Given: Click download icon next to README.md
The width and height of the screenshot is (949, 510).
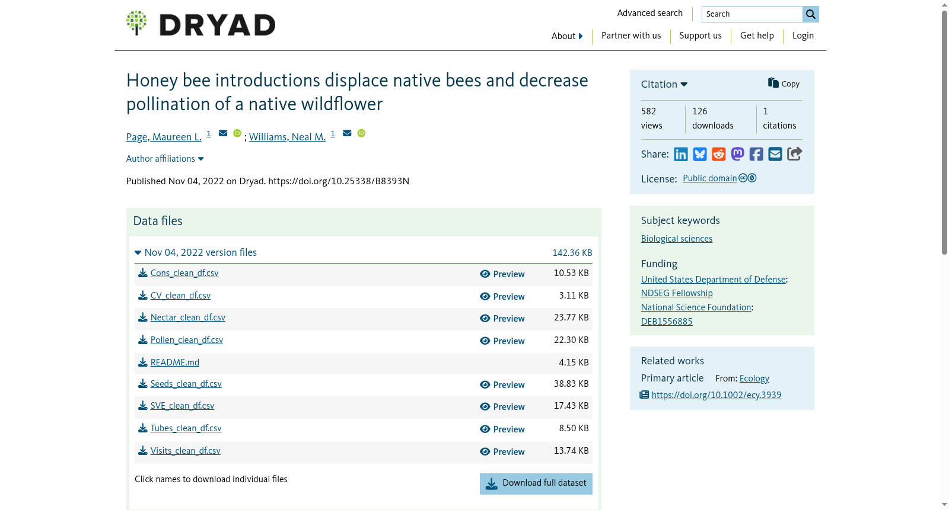Looking at the screenshot, I should [x=143, y=363].
